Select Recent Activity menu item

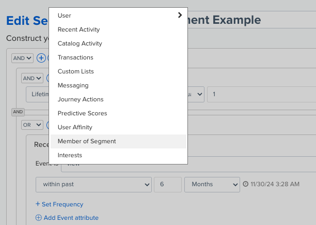[x=118, y=29]
